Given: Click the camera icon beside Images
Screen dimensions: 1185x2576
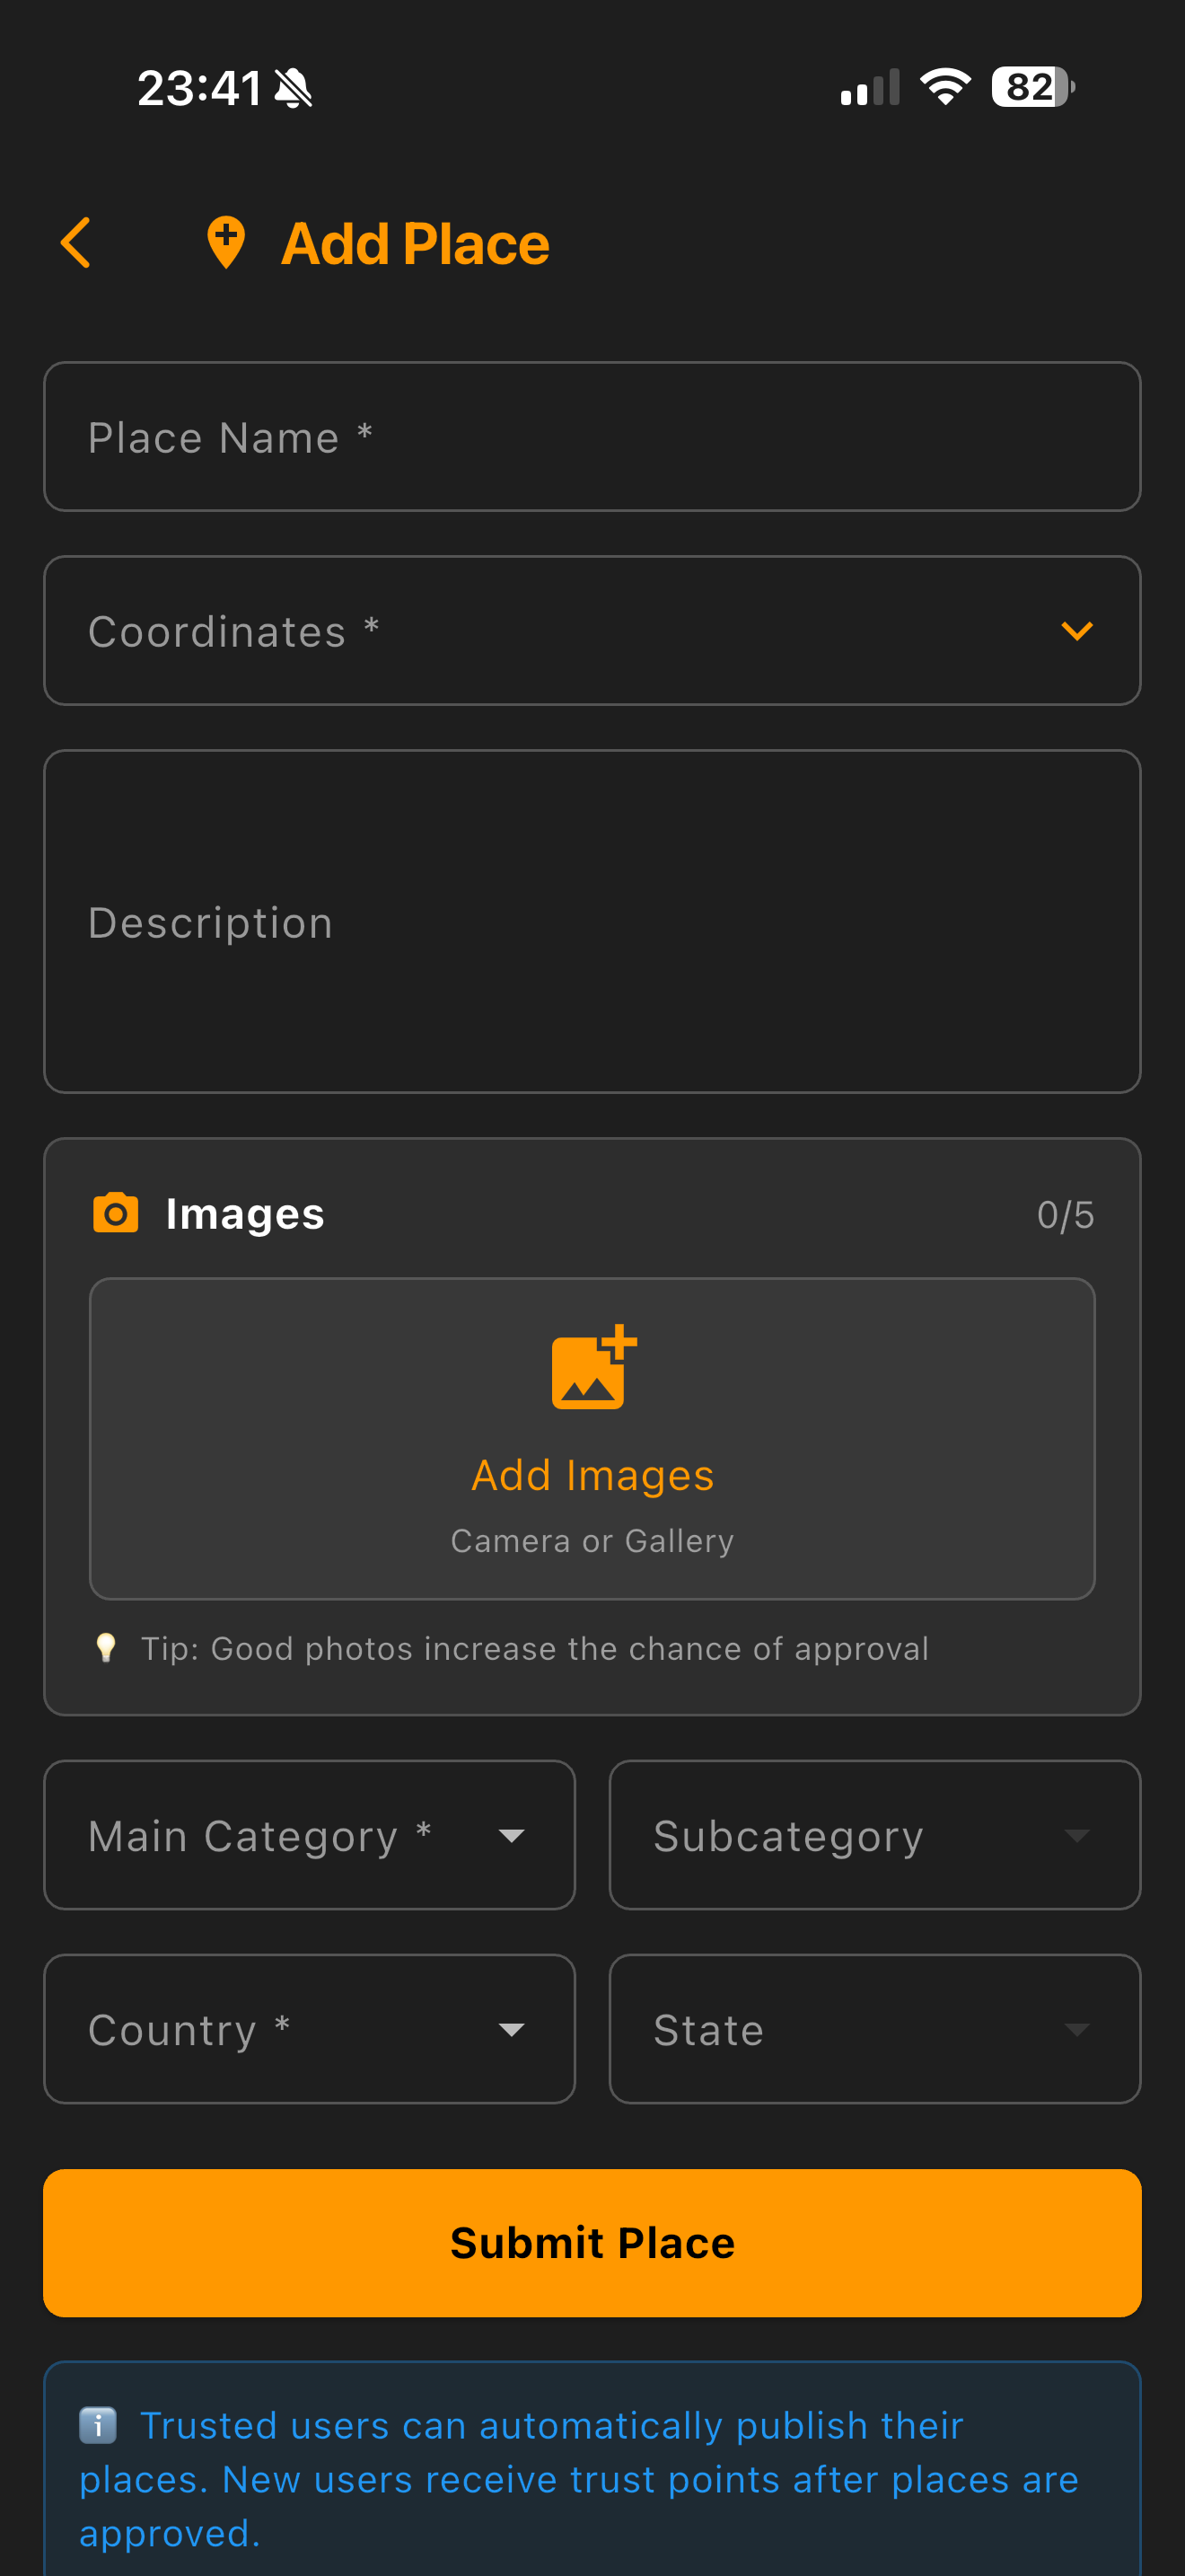Looking at the screenshot, I should click(x=116, y=1213).
